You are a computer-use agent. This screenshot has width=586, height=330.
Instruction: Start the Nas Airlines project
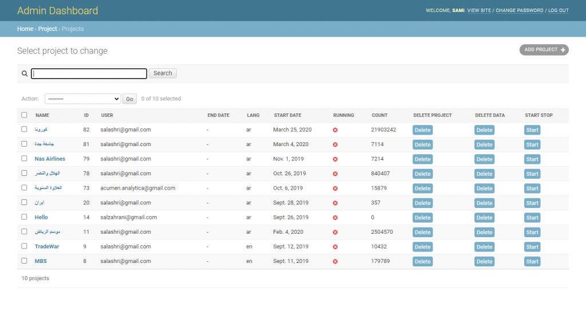532,159
